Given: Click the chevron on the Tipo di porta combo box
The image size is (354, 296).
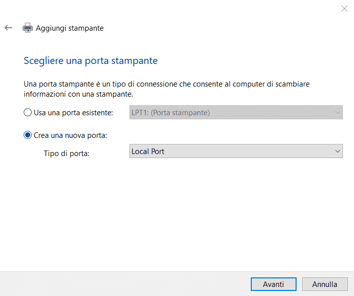Looking at the screenshot, I should [337, 151].
